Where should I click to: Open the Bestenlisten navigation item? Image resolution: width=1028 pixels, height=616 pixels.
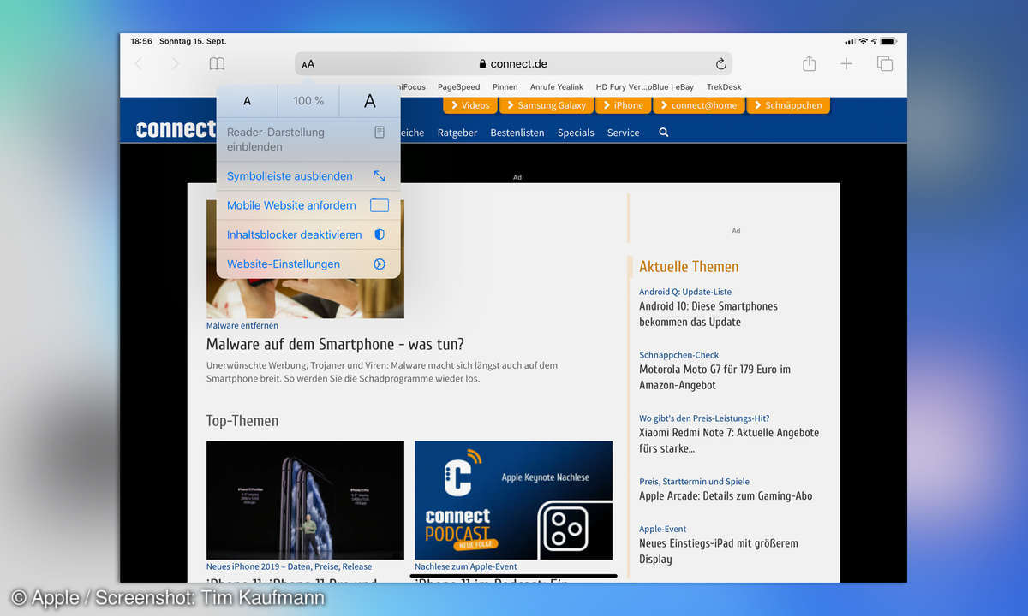tap(517, 133)
